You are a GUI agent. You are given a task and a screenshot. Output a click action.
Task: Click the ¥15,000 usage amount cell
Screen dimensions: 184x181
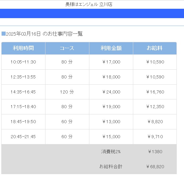(111, 137)
